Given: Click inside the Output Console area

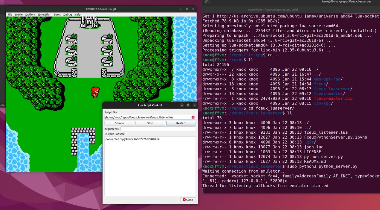Looking at the screenshot, I should (x=150, y=165).
